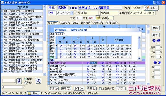166x96 pixels.
Task: Click the 添加(A) button
Action: tap(54, 88)
